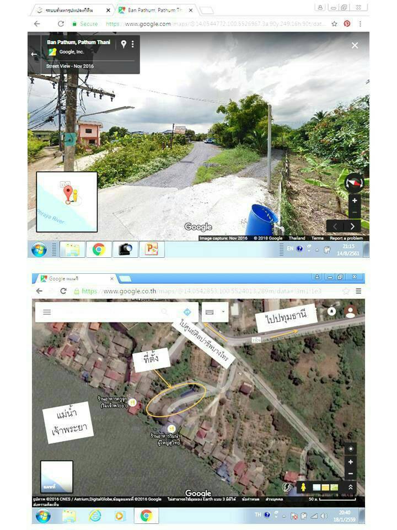Go back in the lower Chrome window
The height and width of the screenshot is (530, 397).
(40, 291)
